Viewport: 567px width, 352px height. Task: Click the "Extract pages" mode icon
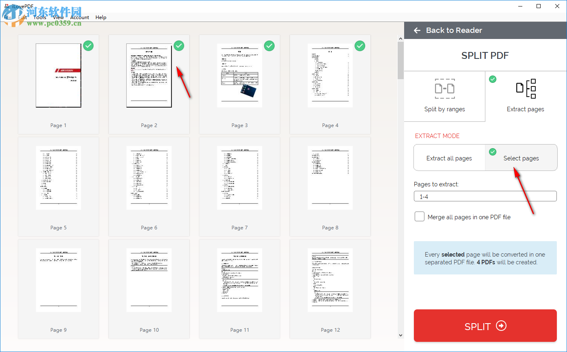pyautogui.click(x=526, y=89)
